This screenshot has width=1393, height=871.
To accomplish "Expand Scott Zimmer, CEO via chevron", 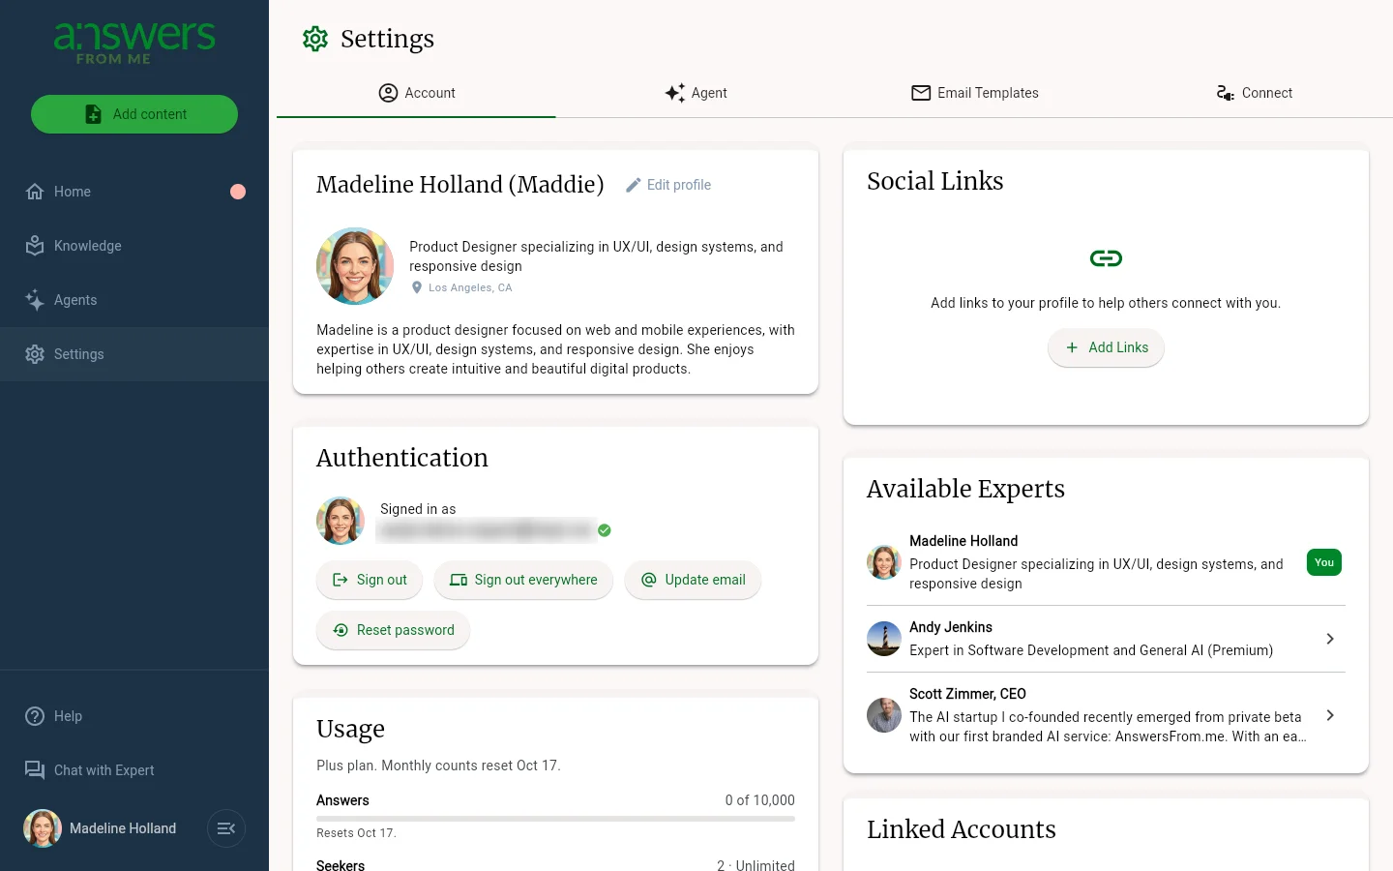I will (1330, 715).
